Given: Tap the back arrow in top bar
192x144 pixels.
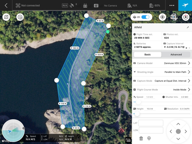Looking at the screenshot, I should click(6, 5).
